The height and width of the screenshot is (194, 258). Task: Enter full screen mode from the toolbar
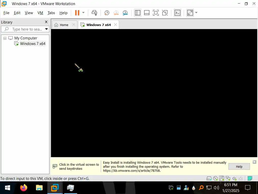156,13
